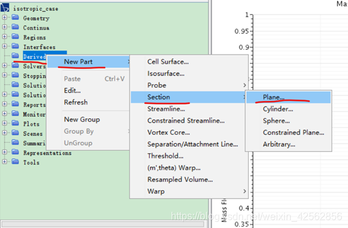Click the Plots folder icon
348x228 pixels.
click(15, 122)
